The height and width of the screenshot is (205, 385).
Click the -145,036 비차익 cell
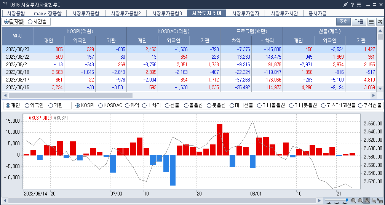pyautogui.click(x=267, y=50)
